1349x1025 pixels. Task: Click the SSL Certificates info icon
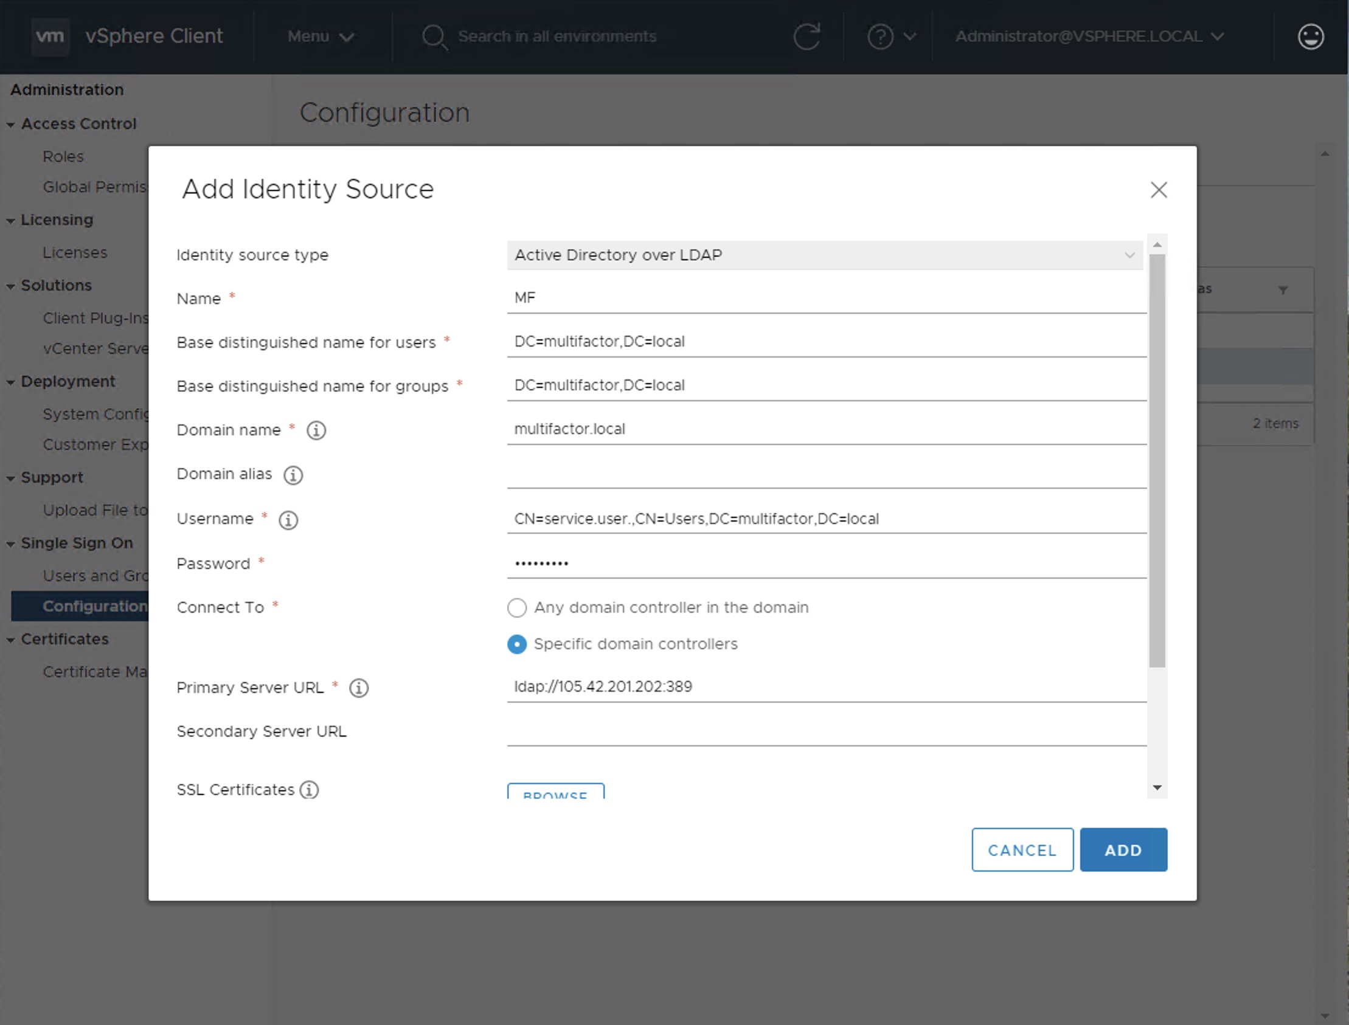(x=309, y=790)
